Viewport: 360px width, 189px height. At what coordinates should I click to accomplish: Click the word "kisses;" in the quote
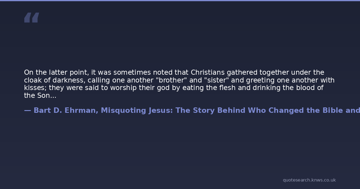(35, 88)
